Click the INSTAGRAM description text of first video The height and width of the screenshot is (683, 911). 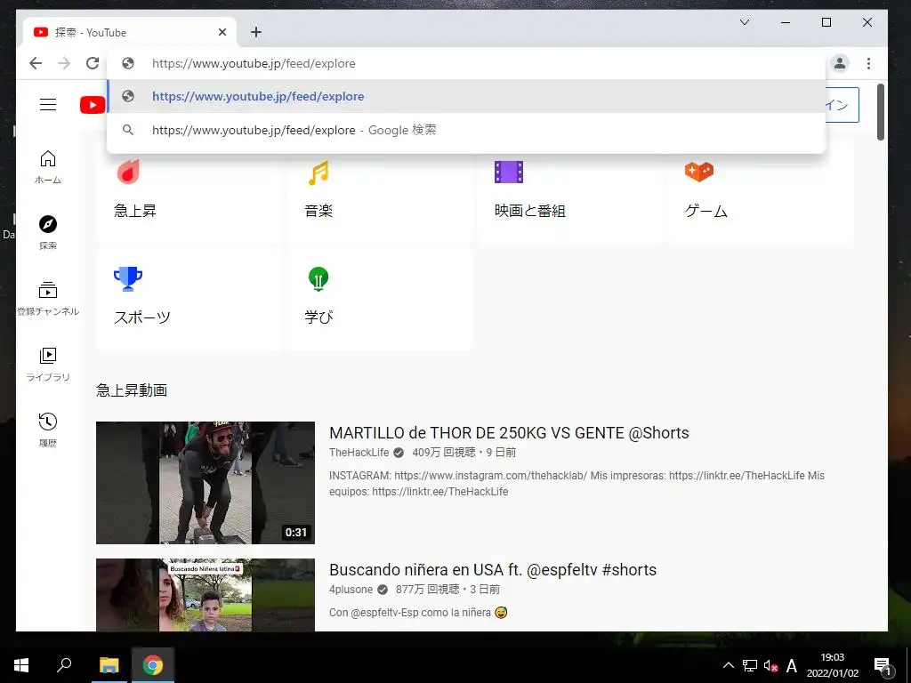[x=576, y=483]
